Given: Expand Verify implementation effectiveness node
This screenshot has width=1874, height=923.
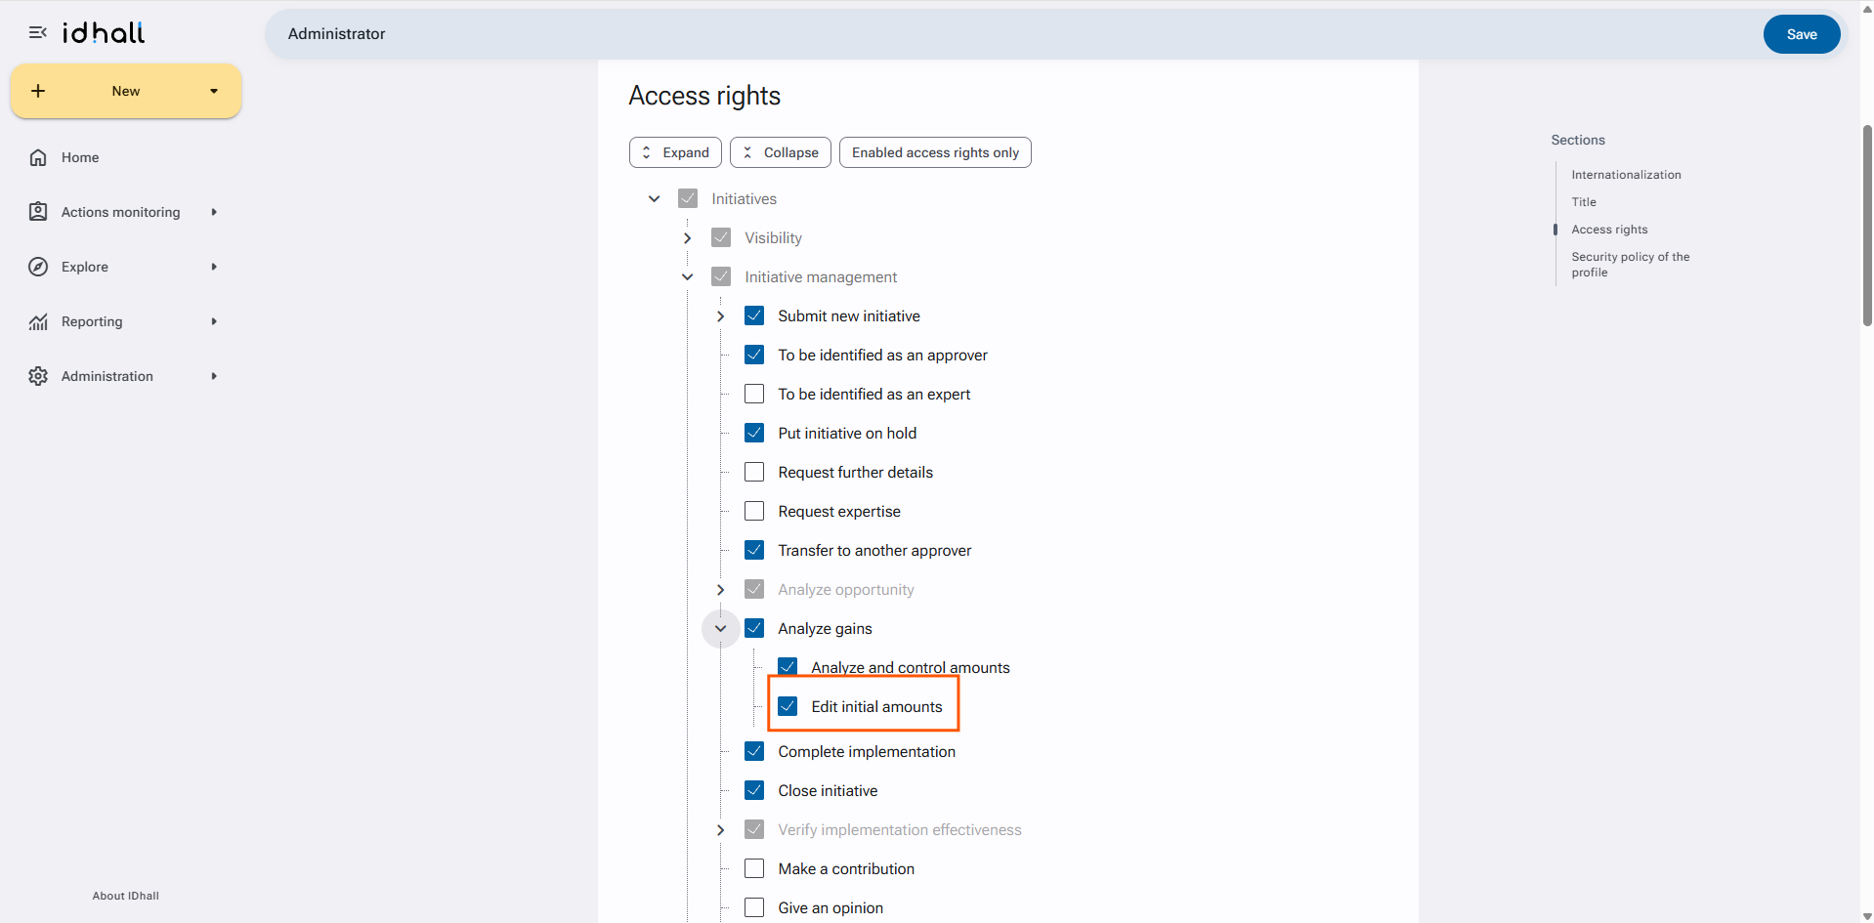Looking at the screenshot, I should (721, 830).
